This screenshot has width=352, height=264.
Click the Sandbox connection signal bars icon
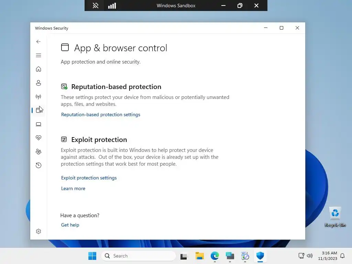click(112, 5)
